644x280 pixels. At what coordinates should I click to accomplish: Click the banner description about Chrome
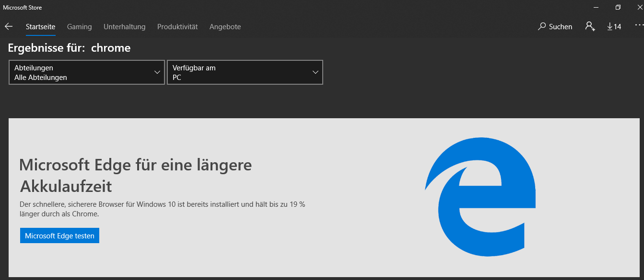(162, 209)
